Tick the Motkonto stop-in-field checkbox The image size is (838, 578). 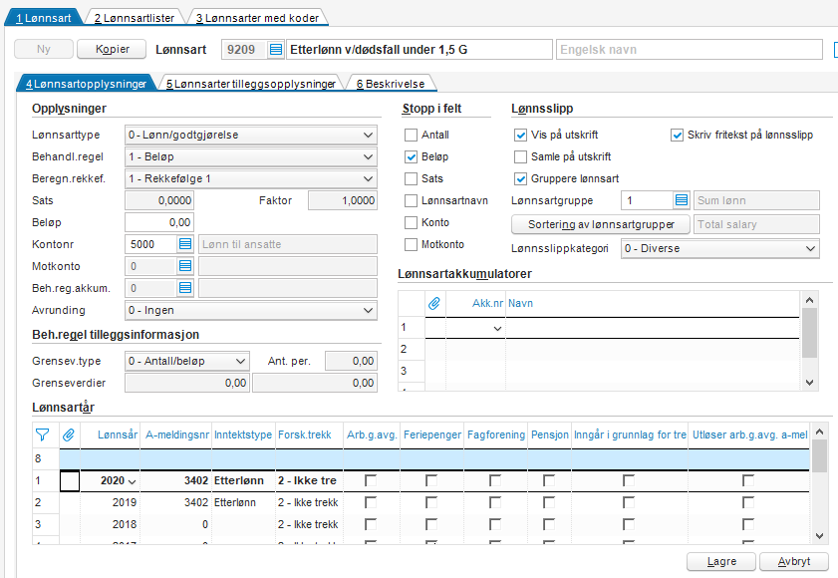(x=411, y=244)
